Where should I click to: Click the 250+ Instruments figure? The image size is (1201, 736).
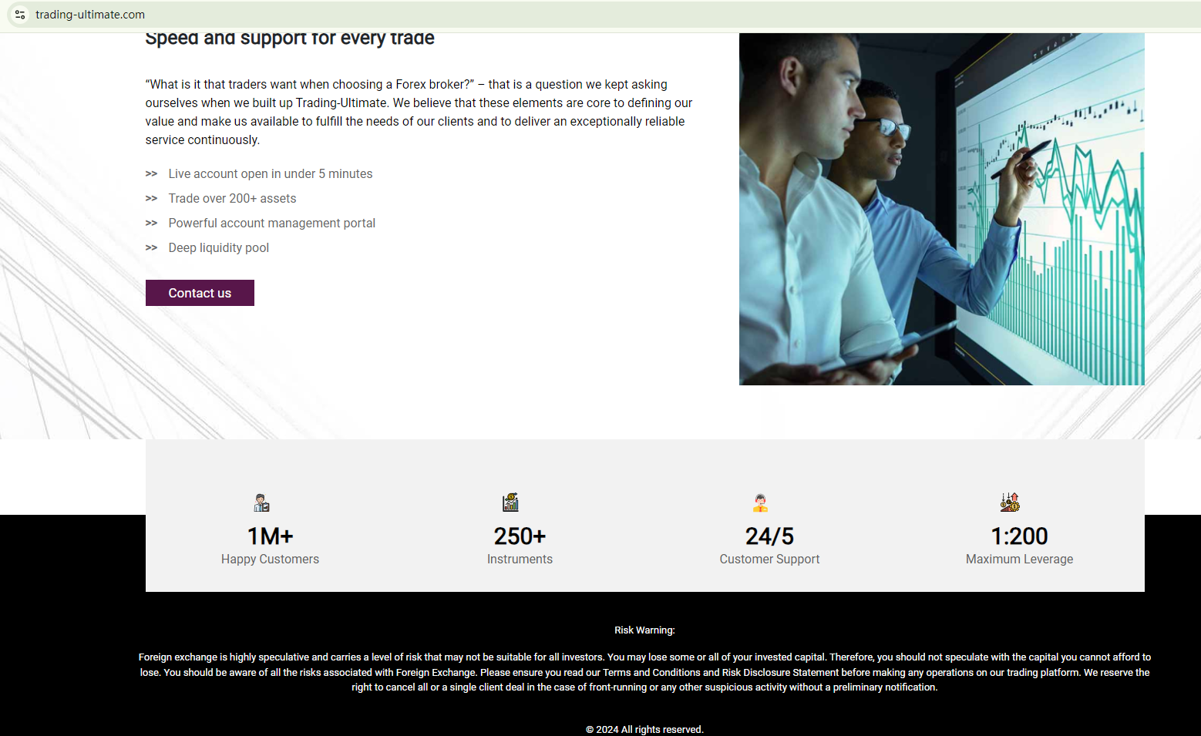pos(520,536)
